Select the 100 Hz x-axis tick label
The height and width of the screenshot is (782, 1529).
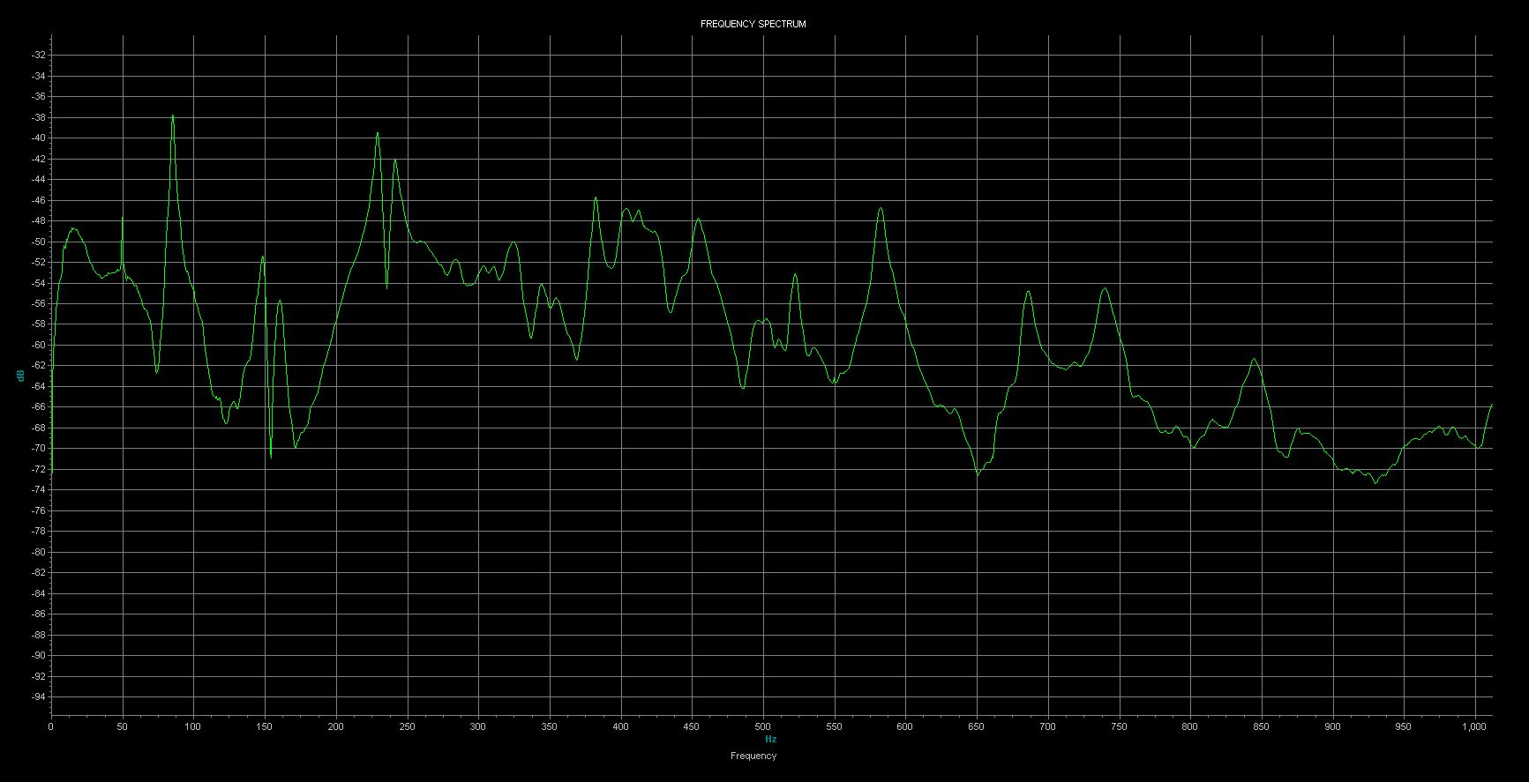pos(193,727)
